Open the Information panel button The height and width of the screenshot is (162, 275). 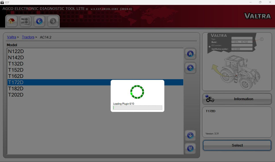(x=237, y=99)
